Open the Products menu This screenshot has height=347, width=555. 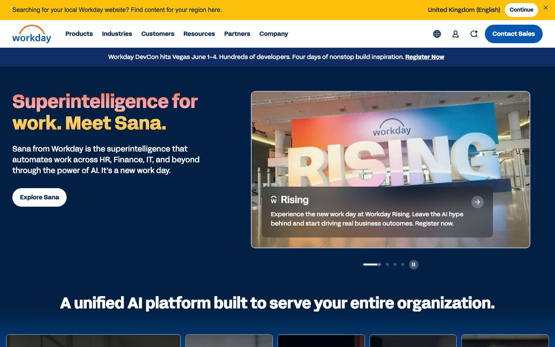(x=79, y=34)
